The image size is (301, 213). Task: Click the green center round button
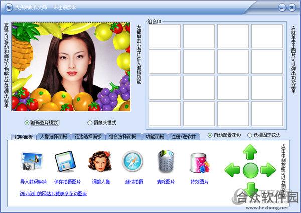tap(250, 170)
